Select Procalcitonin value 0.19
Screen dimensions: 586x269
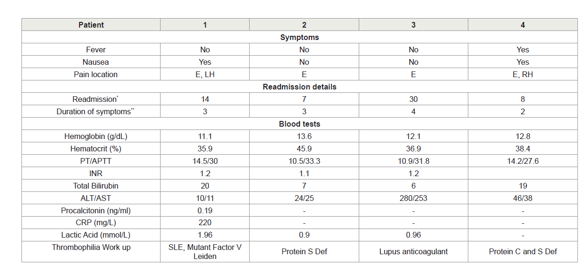point(205,210)
